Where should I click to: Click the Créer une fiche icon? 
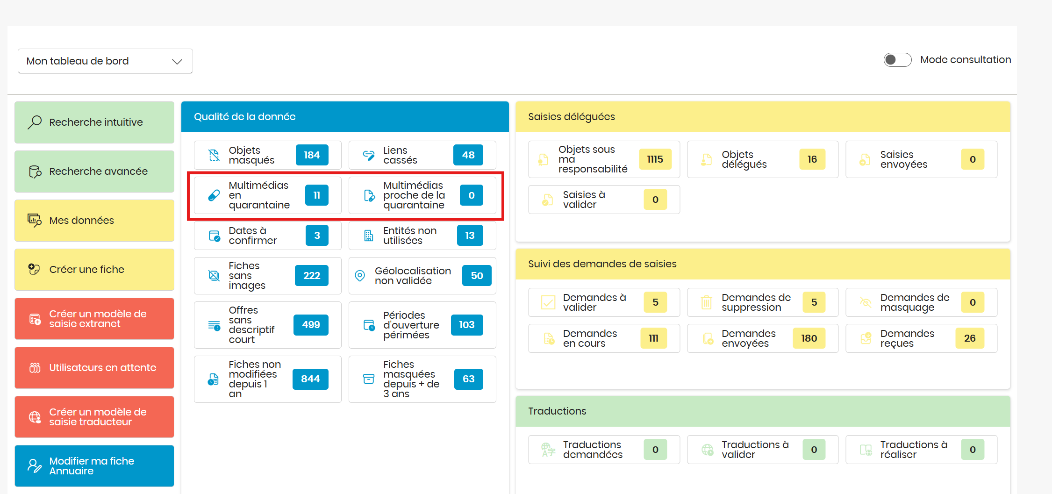(x=35, y=269)
